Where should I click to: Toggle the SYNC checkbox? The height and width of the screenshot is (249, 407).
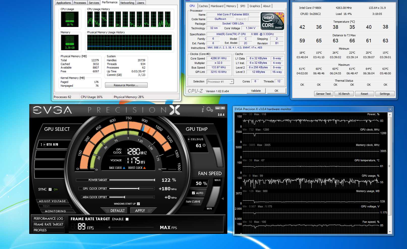click(50, 189)
